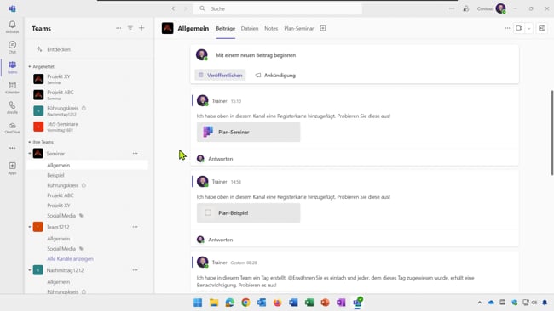The image size is (554, 311).
Task: Open Windows Start menu
Action: 198,303
